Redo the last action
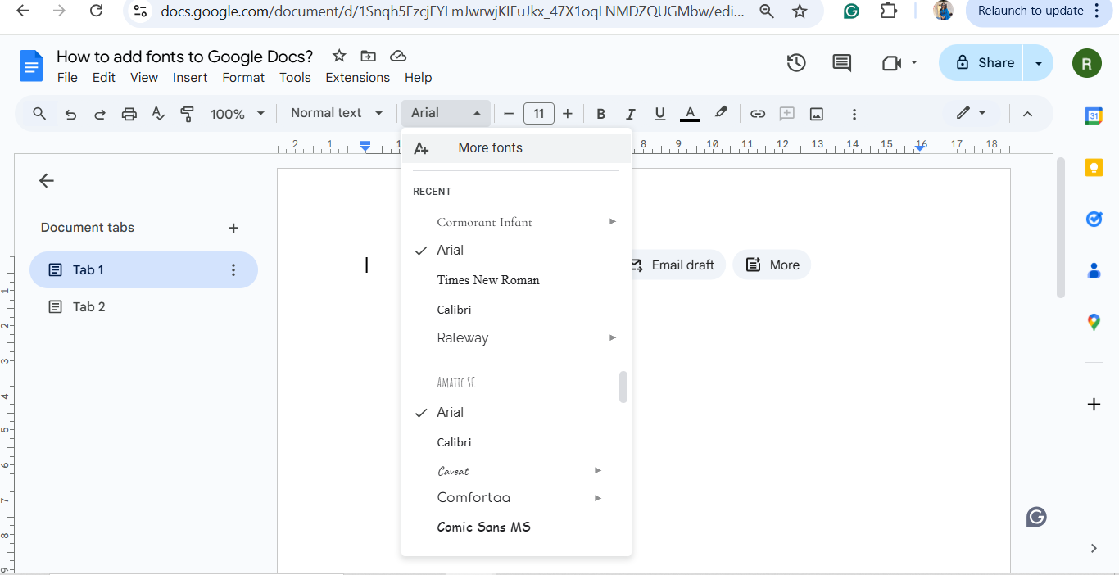Viewport: 1119px width, 575px height. 100,114
